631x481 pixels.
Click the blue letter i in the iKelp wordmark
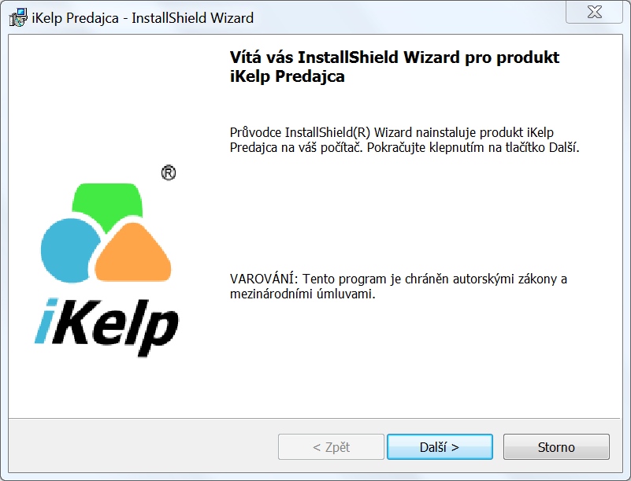click(x=46, y=321)
